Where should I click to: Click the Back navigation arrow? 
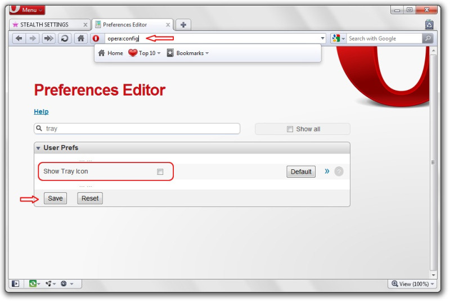(19, 38)
